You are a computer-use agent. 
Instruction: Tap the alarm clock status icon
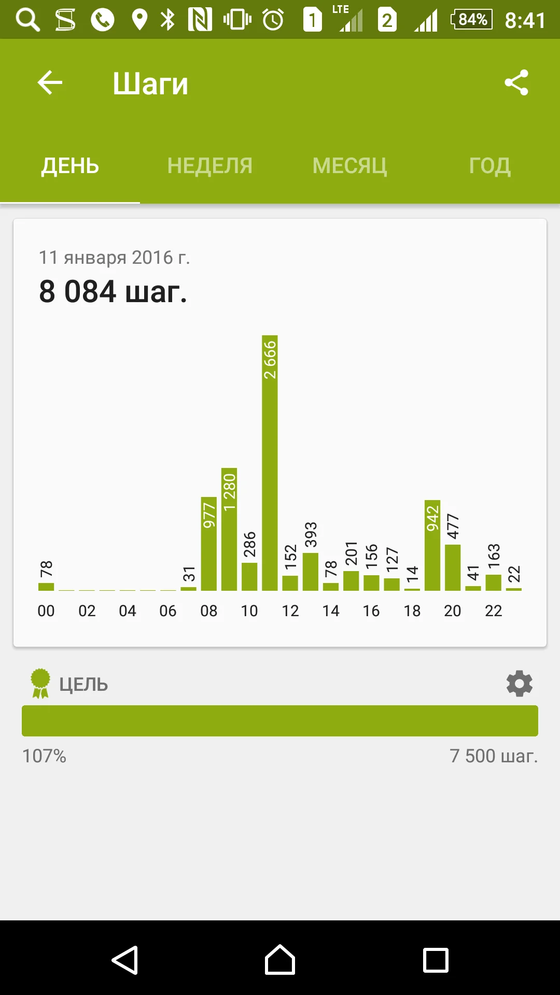click(273, 20)
